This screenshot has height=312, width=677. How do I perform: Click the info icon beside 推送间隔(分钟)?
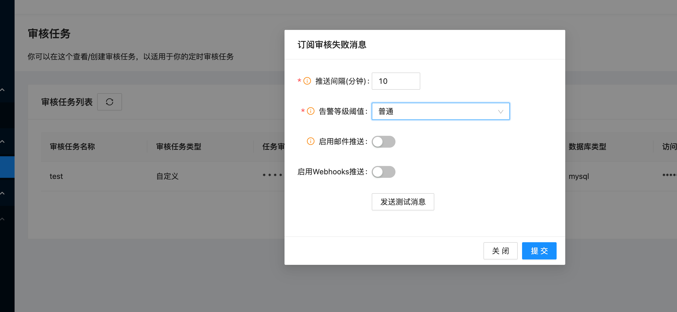pyautogui.click(x=307, y=81)
